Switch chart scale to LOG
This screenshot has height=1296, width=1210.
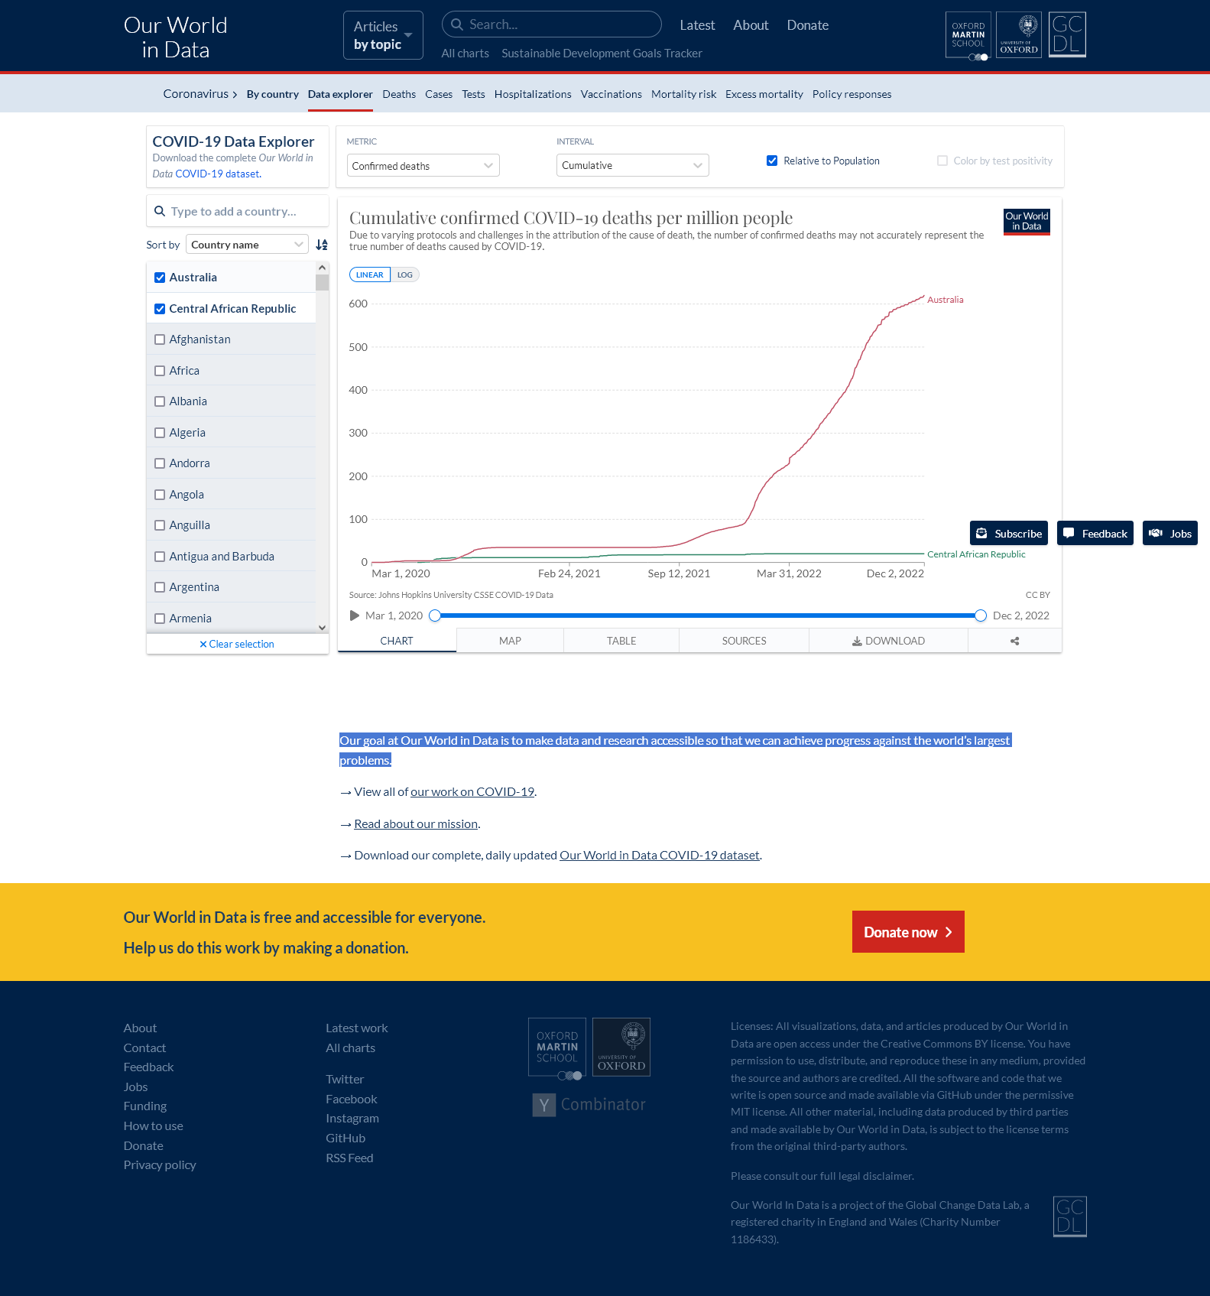point(405,274)
